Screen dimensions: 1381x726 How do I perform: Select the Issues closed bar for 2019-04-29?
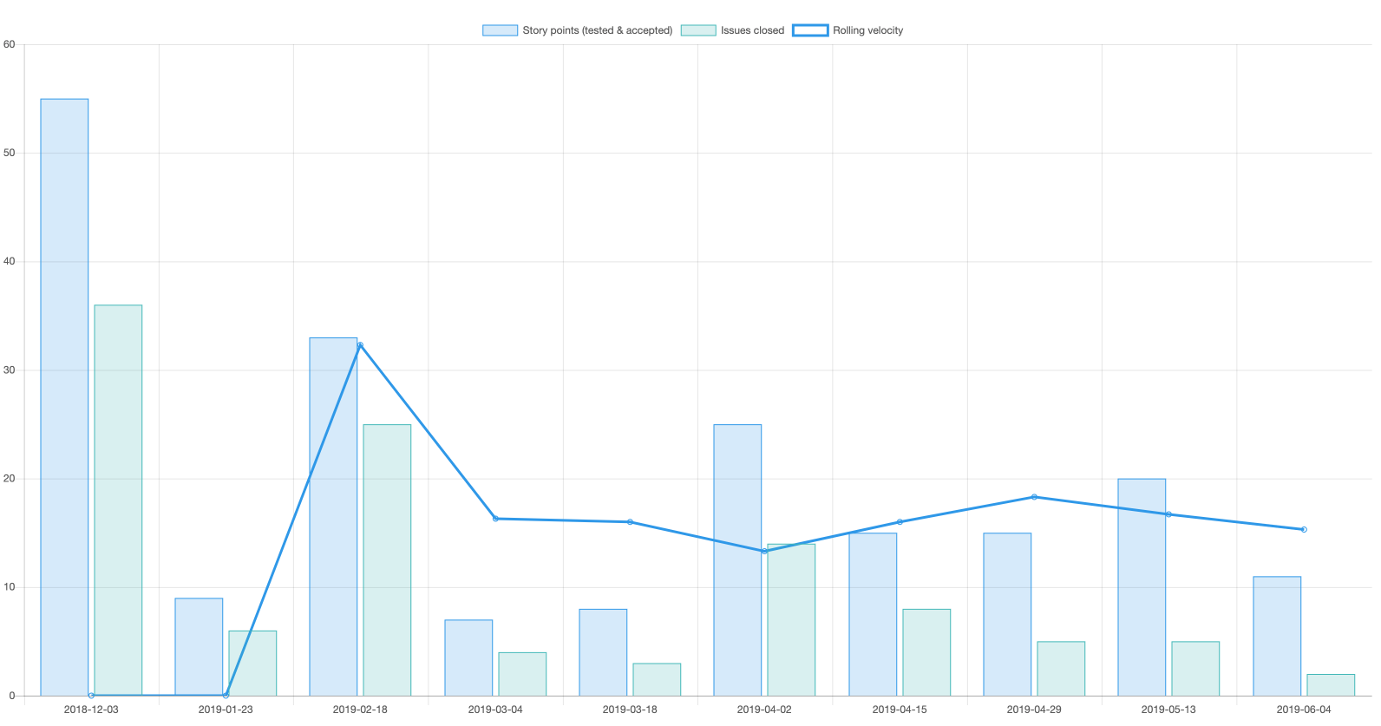coord(1061,669)
